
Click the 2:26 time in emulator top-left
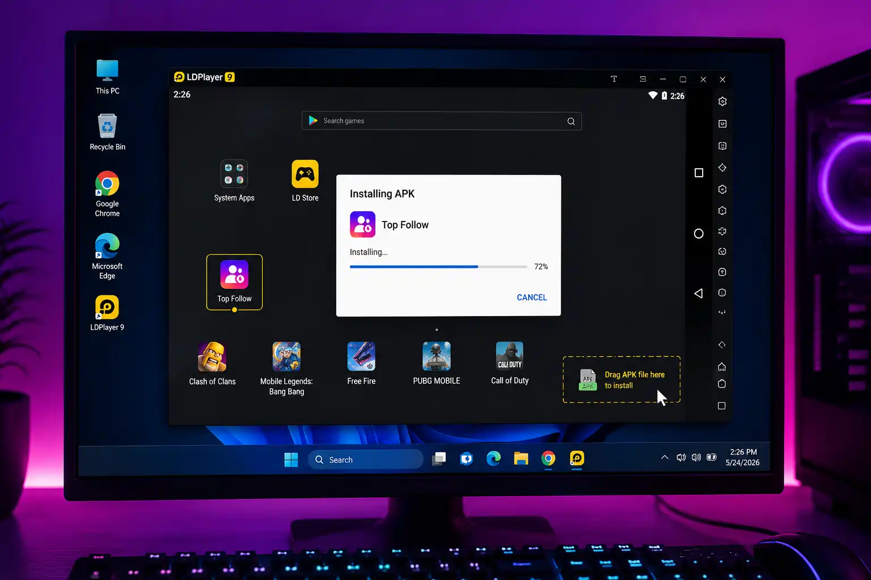click(182, 95)
